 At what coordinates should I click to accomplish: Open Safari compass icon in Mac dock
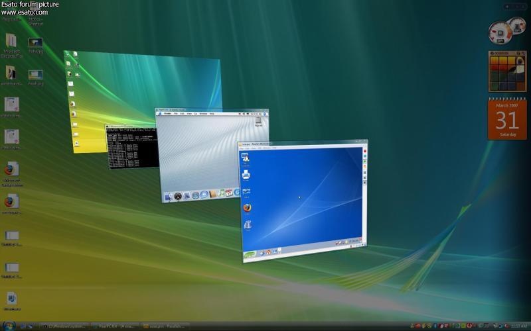(195, 195)
